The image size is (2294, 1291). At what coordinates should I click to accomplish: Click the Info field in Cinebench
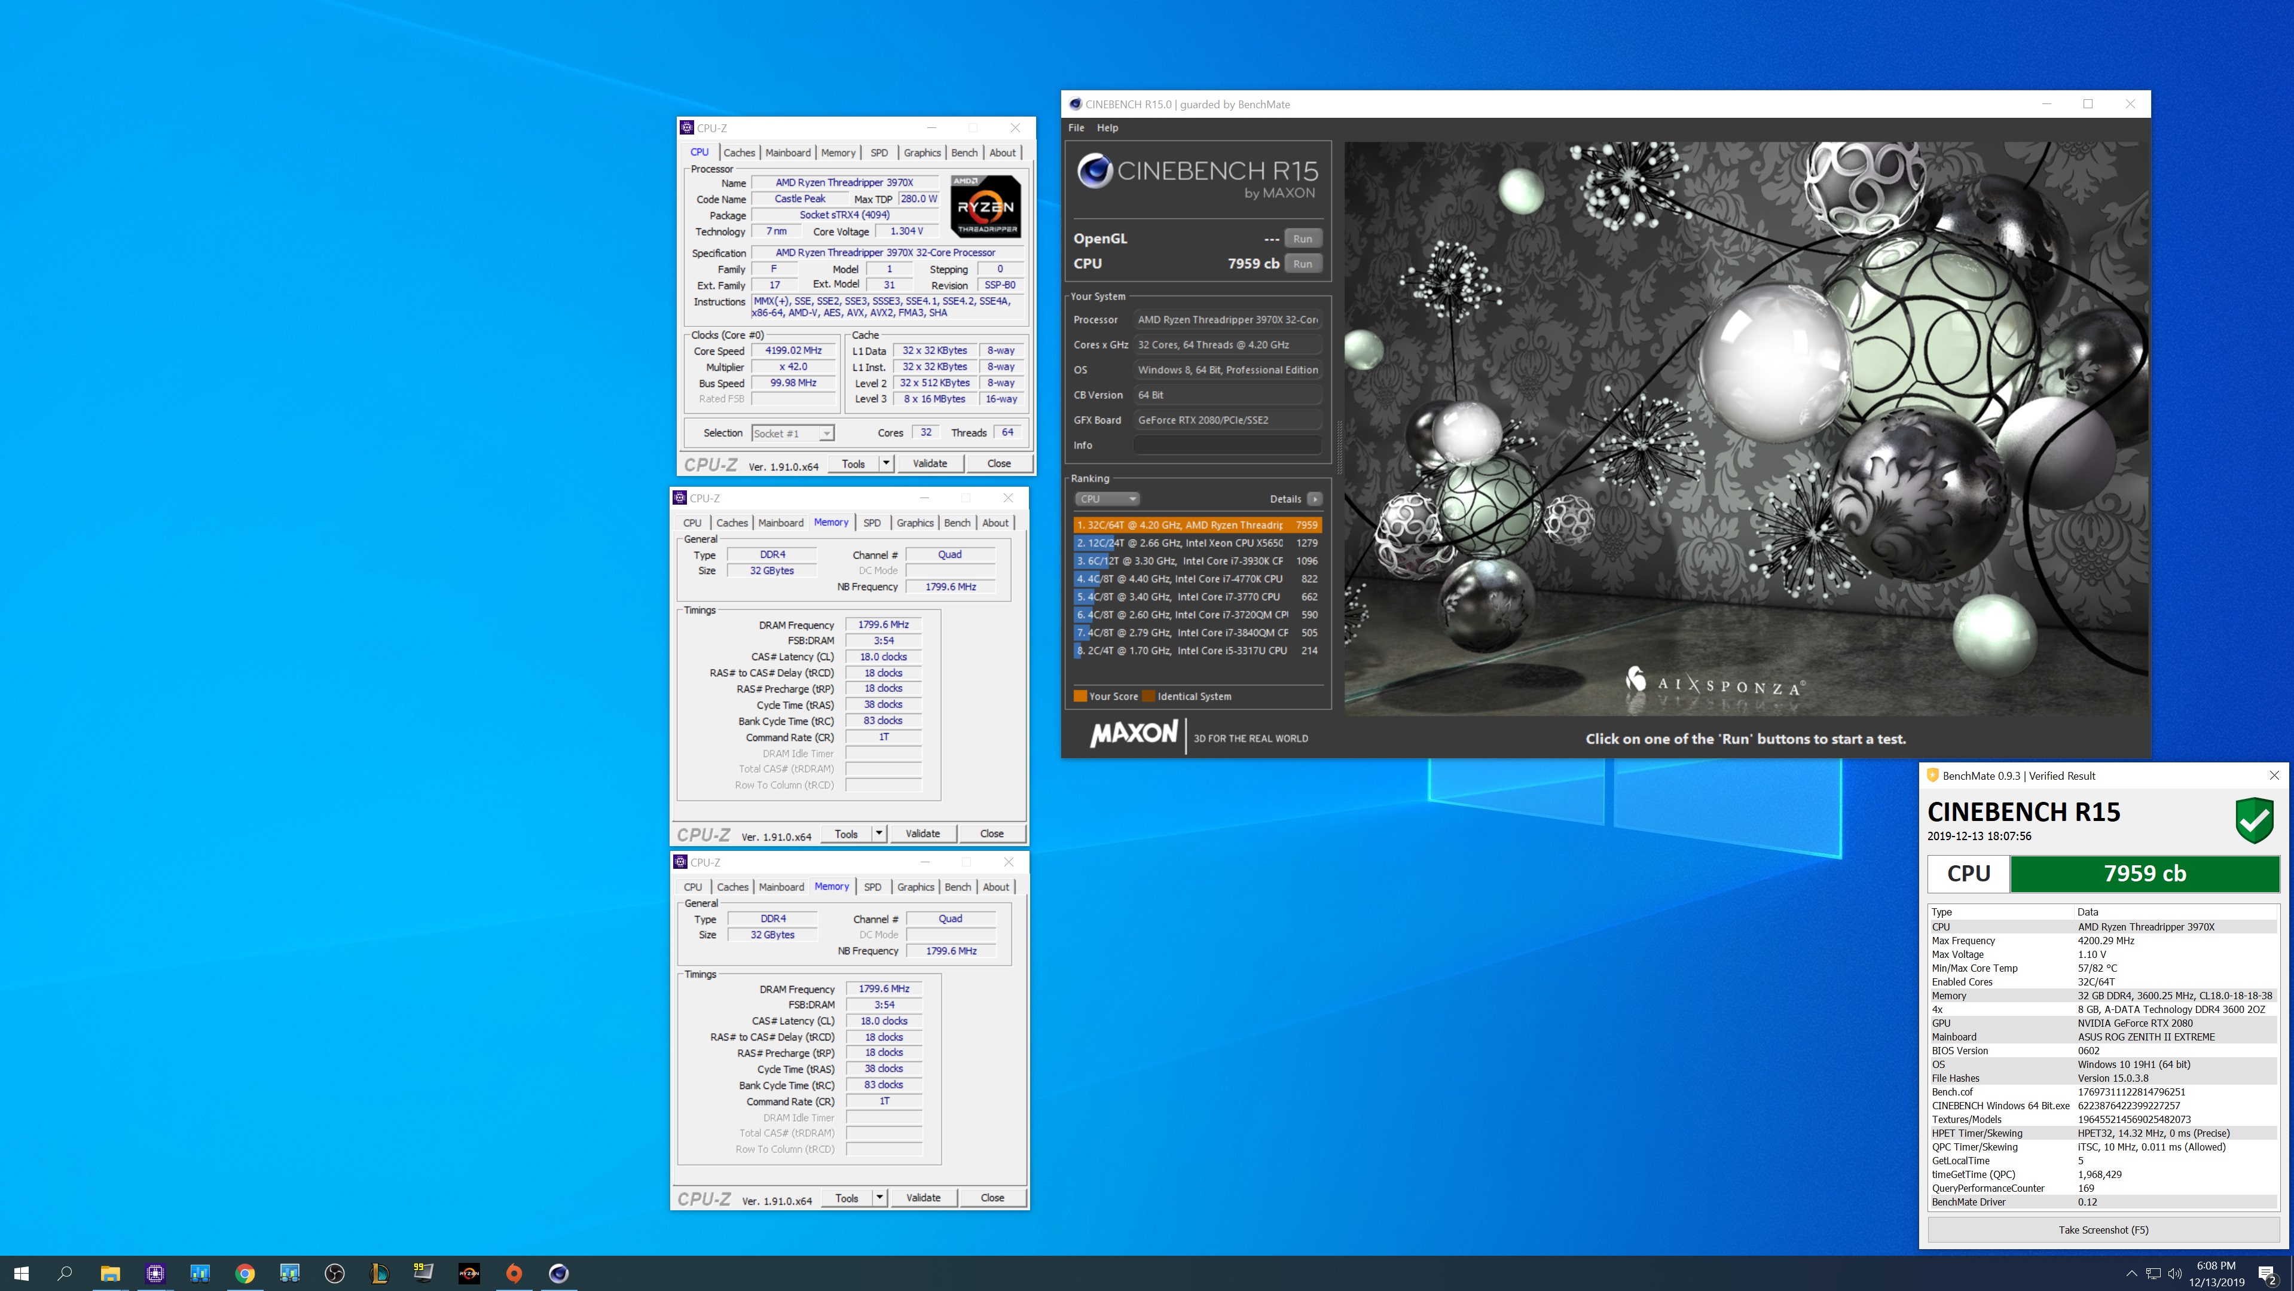click(1227, 445)
